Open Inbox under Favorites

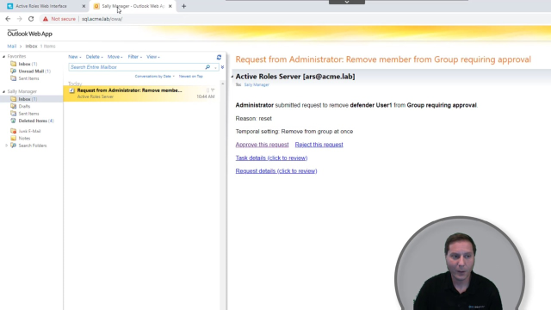[28, 64]
